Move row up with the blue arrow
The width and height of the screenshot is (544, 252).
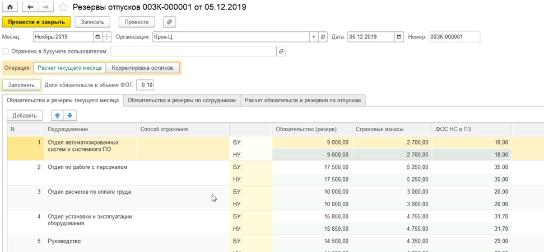click(x=57, y=115)
